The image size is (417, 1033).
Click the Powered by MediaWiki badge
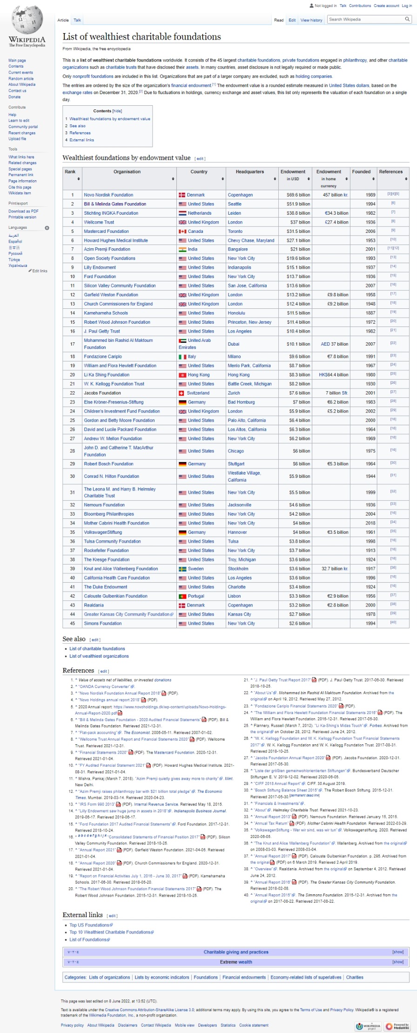(x=397, y=1026)
